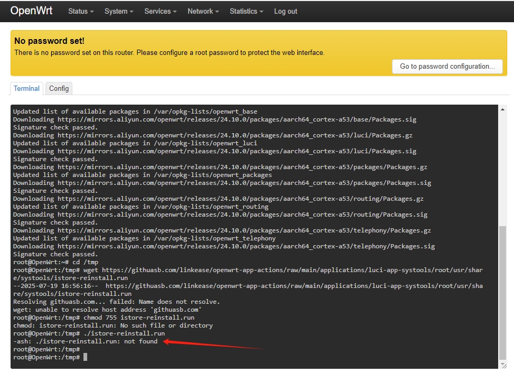
Task: Click 'Resolving githuasb.com... failed' line
Action: (116, 302)
